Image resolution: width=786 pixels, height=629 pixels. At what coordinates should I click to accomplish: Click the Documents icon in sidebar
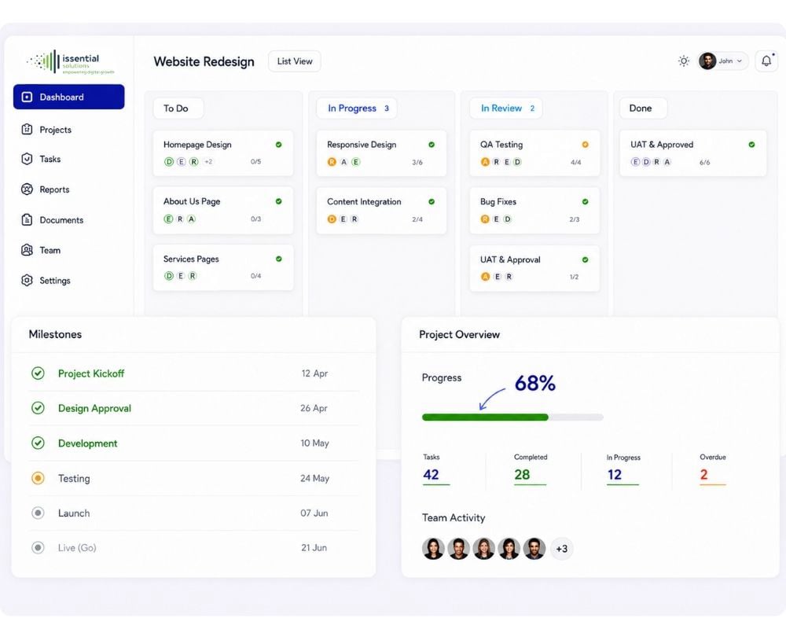[x=27, y=219]
